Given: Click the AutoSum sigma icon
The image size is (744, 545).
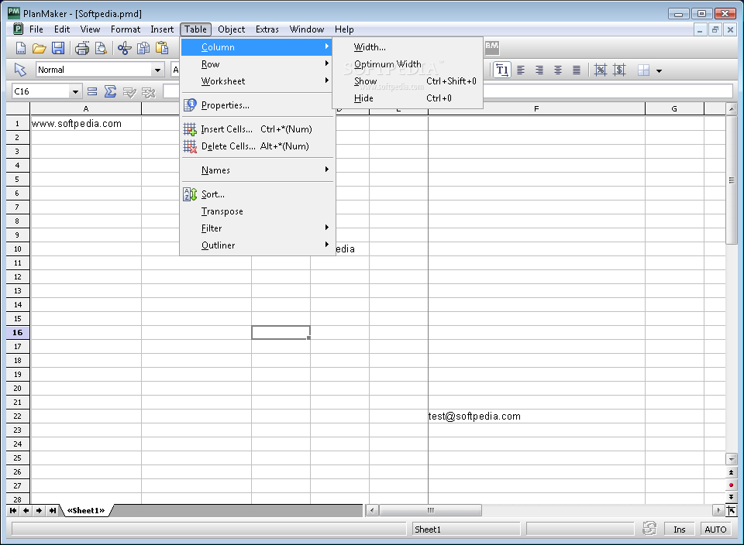Looking at the screenshot, I should point(111,91).
